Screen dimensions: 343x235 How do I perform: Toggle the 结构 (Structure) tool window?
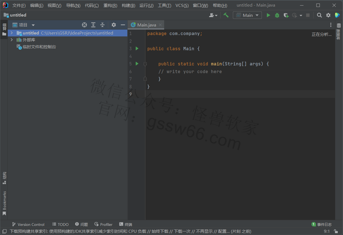point(4,178)
